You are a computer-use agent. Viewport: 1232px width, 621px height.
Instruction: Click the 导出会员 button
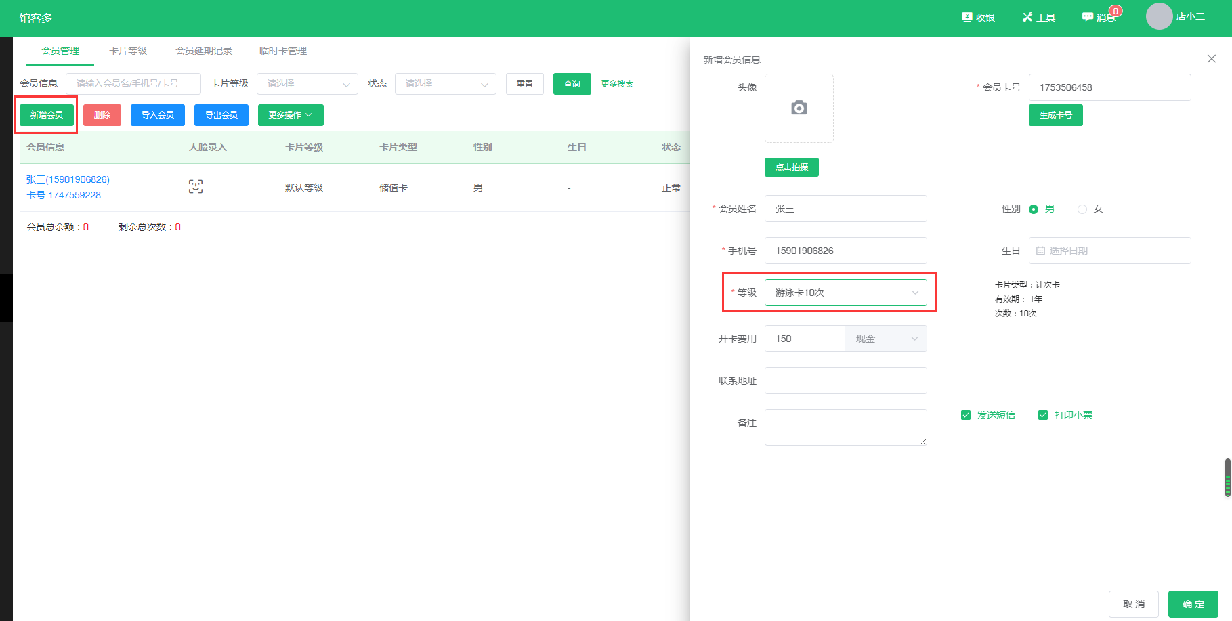(221, 115)
